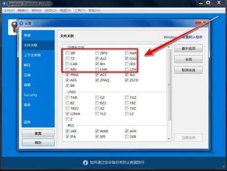
Task: Open the 查看 settings page
Action: coord(38,85)
